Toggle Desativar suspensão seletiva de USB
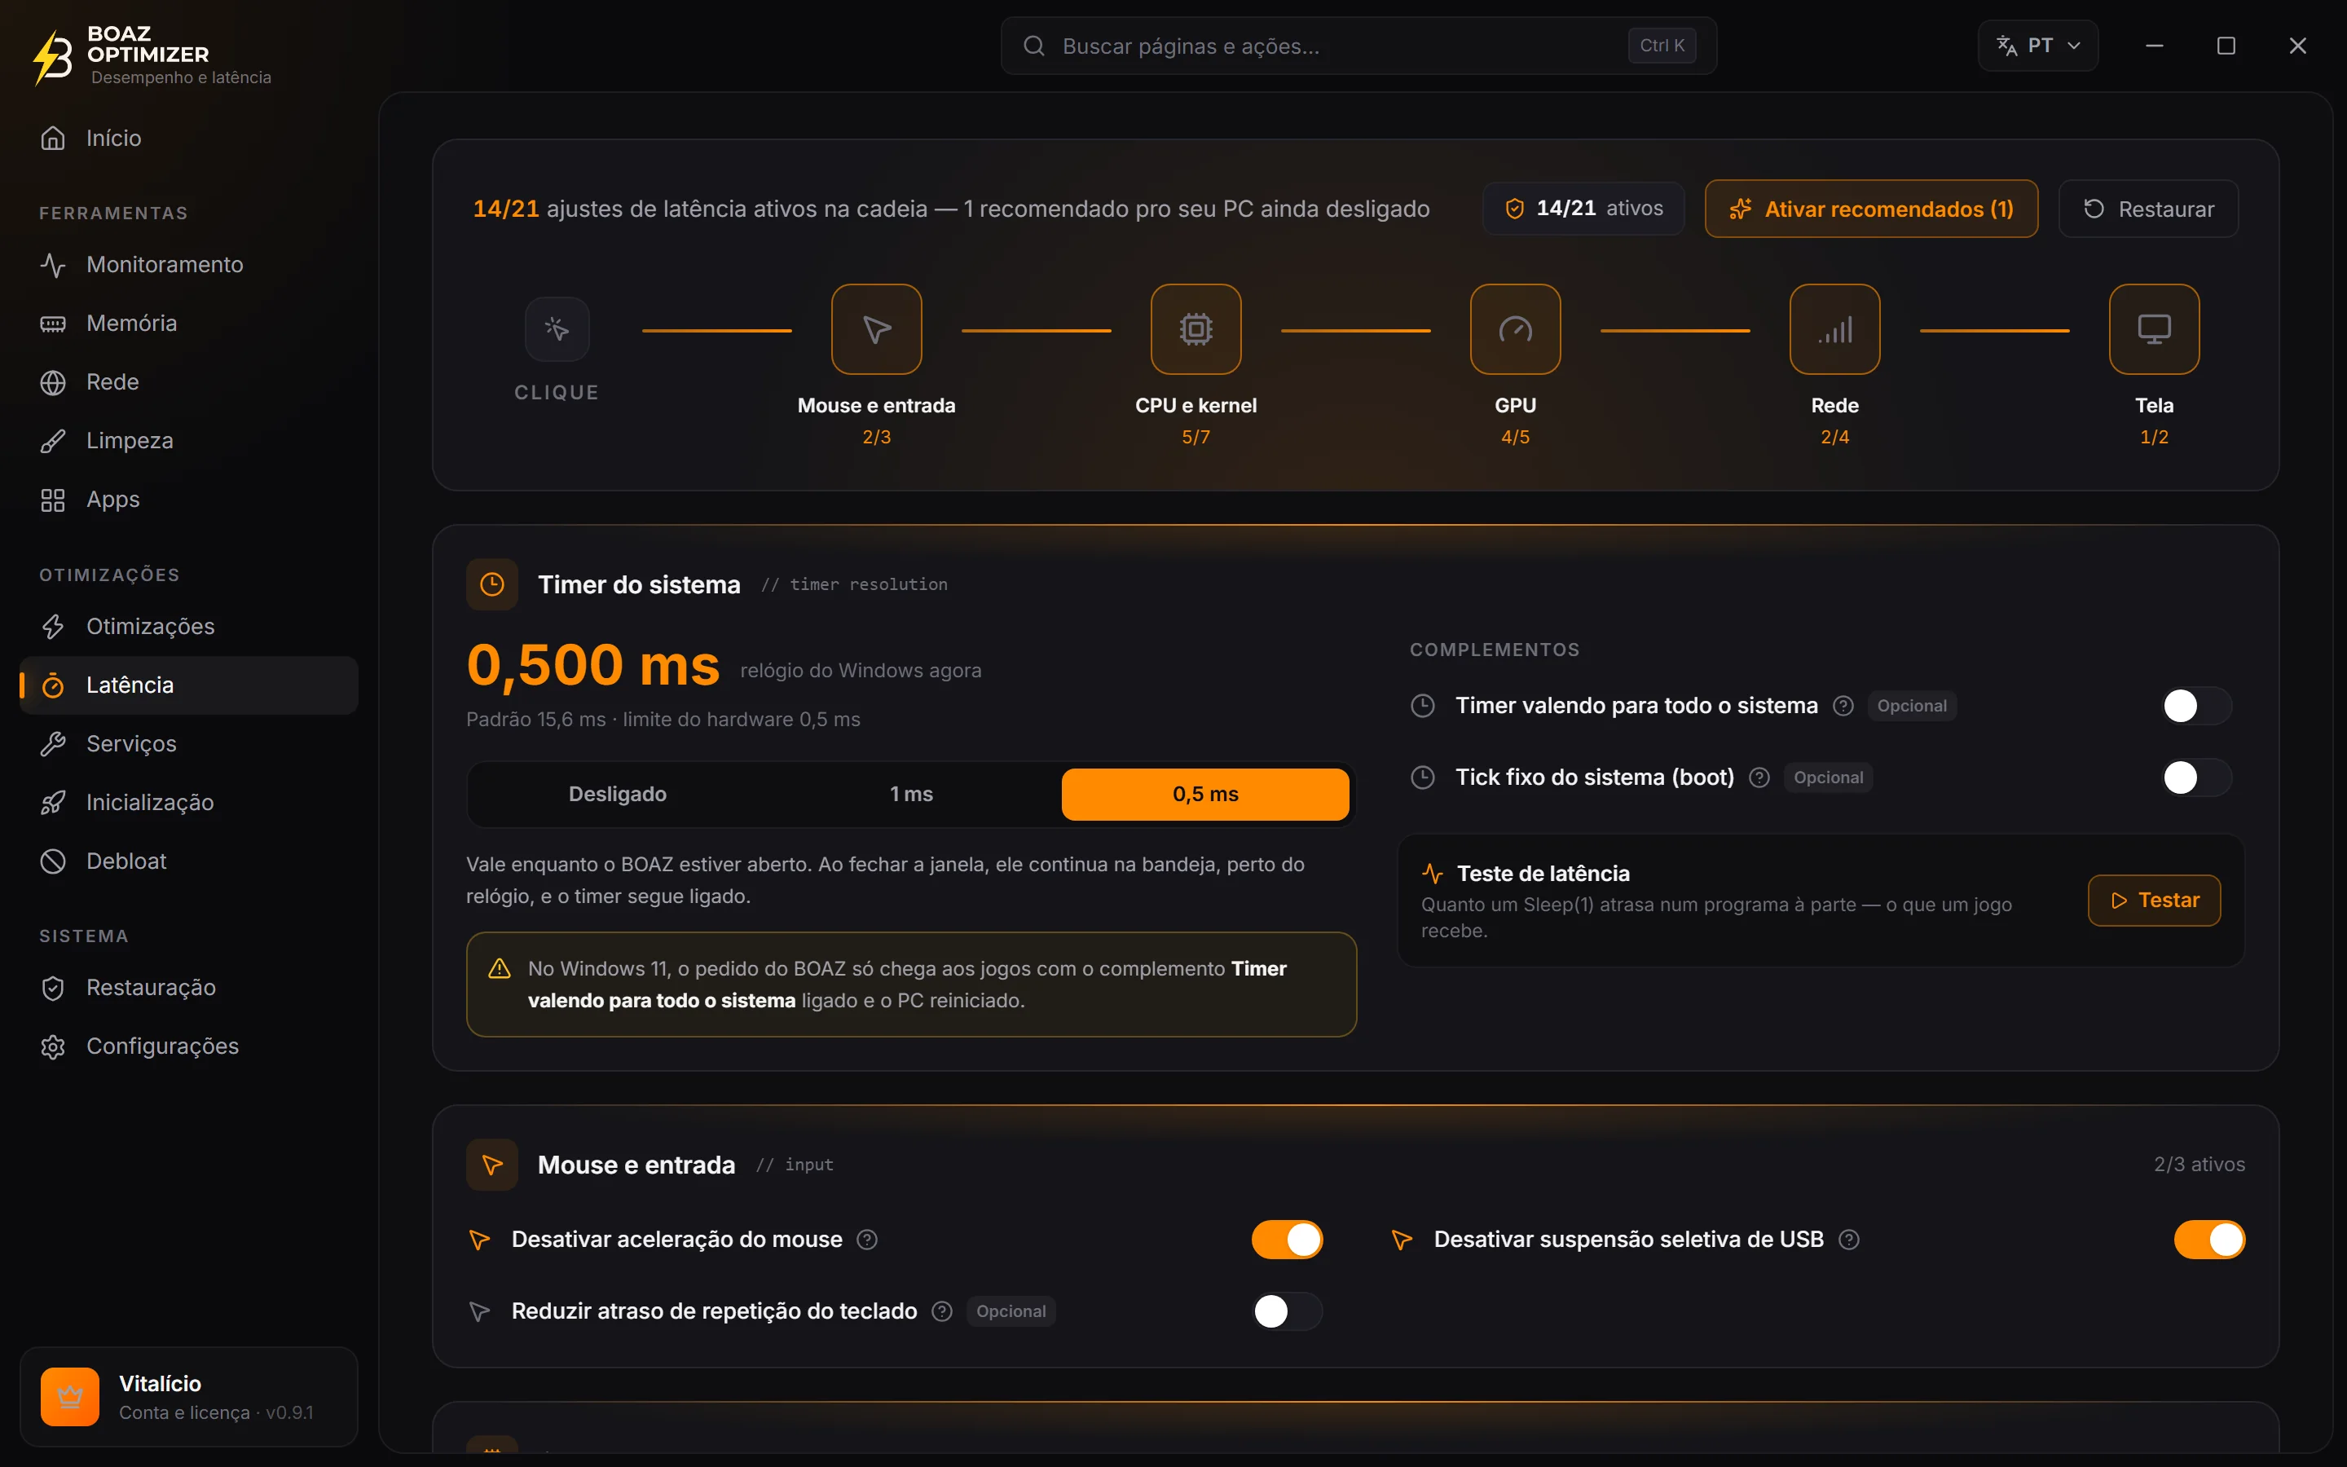 (x=2209, y=1240)
